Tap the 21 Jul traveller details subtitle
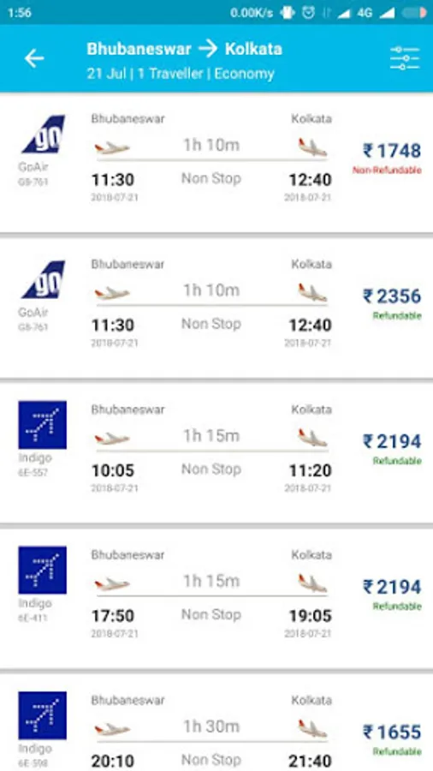 (x=181, y=74)
